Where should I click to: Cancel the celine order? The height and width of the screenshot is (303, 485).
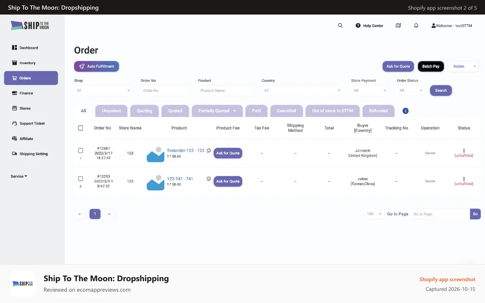coord(430,181)
